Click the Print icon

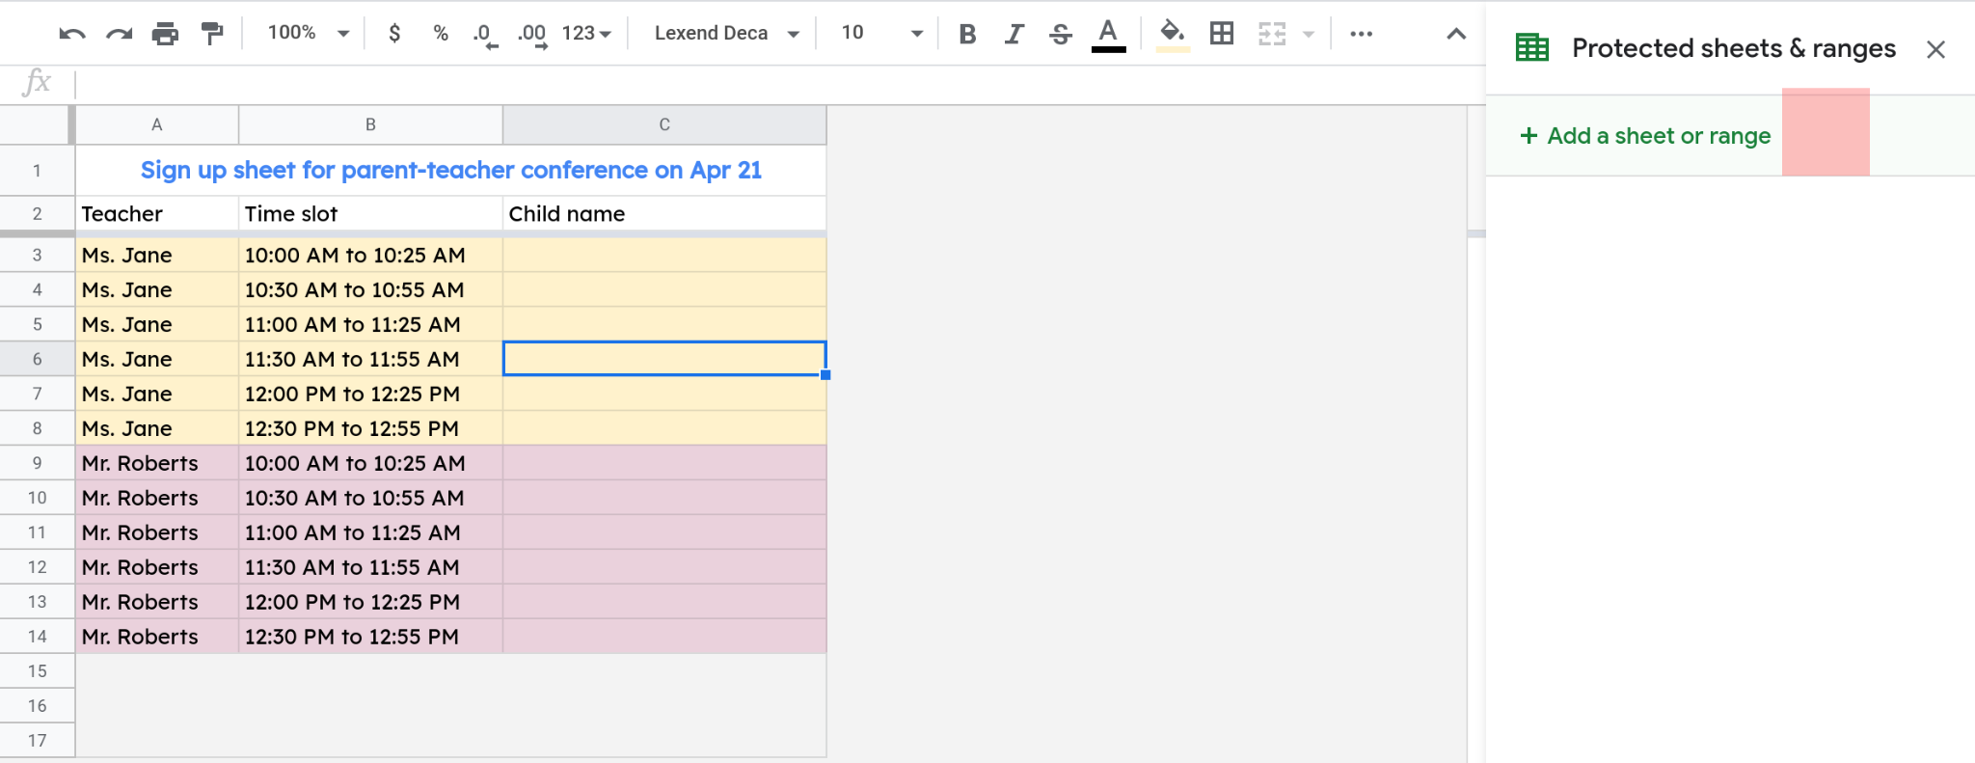click(166, 34)
